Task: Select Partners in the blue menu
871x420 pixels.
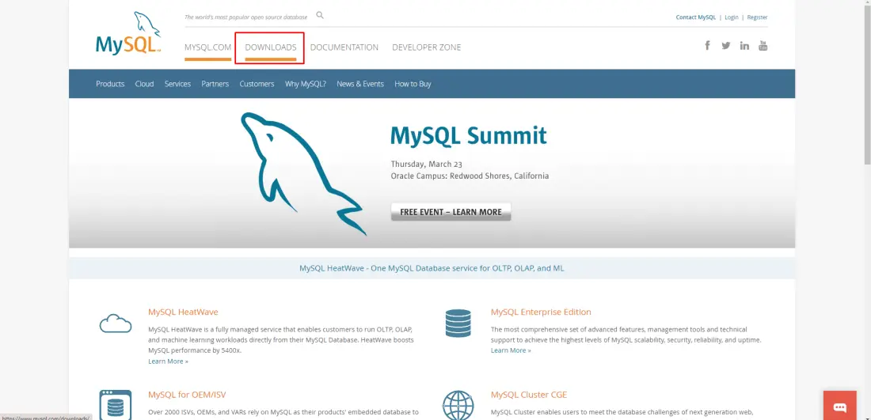Action: point(215,84)
